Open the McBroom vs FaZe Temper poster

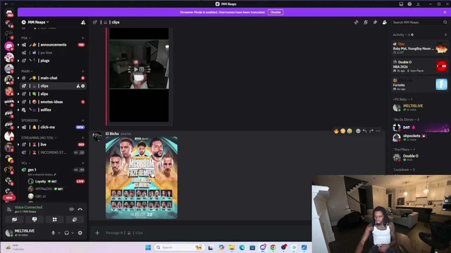pos(141,178)
